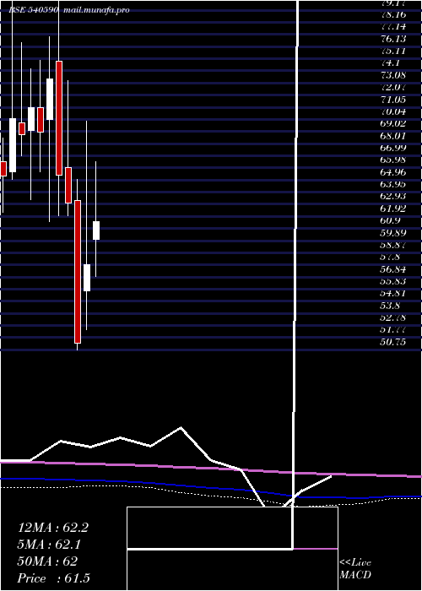
Task: Click the 50MA : 62 value
Action: pyautogui.click(x=47, y=561)
